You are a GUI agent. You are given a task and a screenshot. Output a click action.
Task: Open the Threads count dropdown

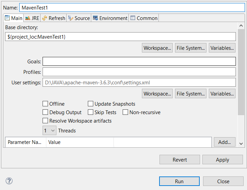tap(49, 130)
